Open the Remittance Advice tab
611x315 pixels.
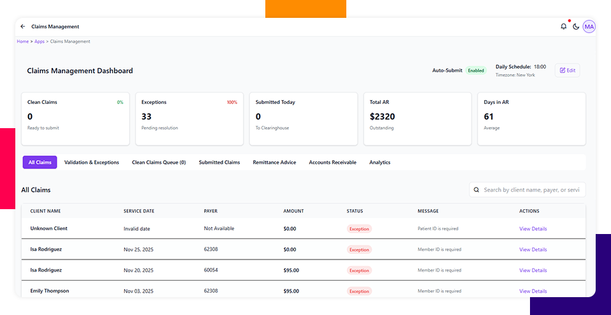pyautogui.click(x=274, y=163)
